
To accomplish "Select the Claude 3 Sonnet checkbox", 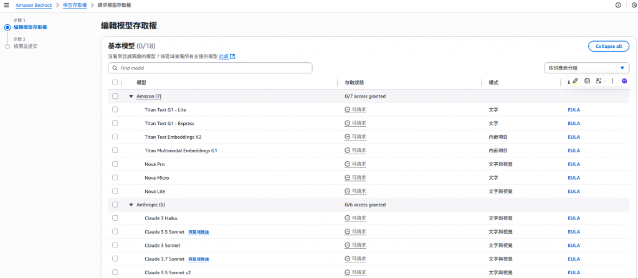I will [x=115, y=246].
